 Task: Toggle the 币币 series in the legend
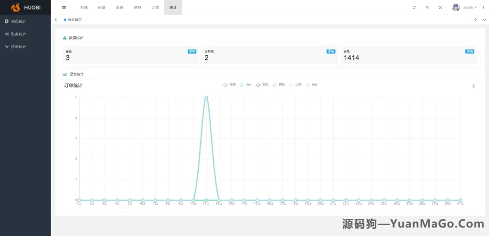pos(229,85)
